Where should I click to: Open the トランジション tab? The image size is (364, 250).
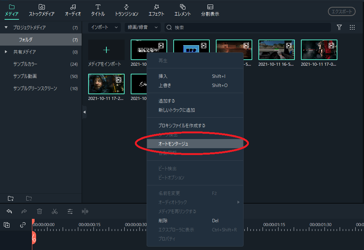coord(127,10)
